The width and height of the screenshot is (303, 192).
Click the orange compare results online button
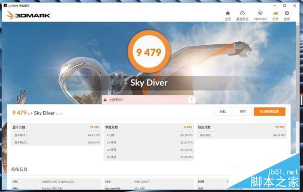(270, 112)
